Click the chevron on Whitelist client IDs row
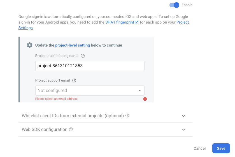The width and height of the screenshot is (235, 157). (x=183, y=116)
